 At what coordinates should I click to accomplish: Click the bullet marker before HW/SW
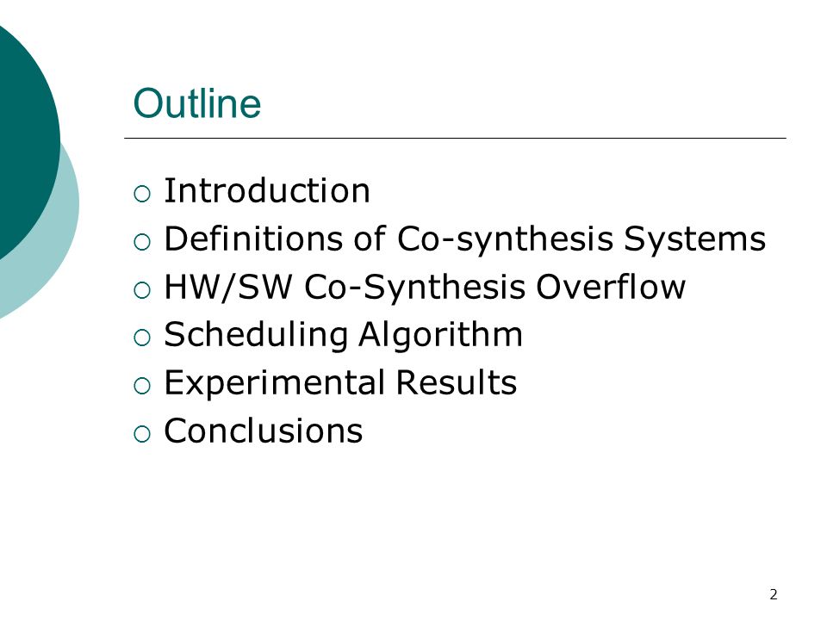142,290
